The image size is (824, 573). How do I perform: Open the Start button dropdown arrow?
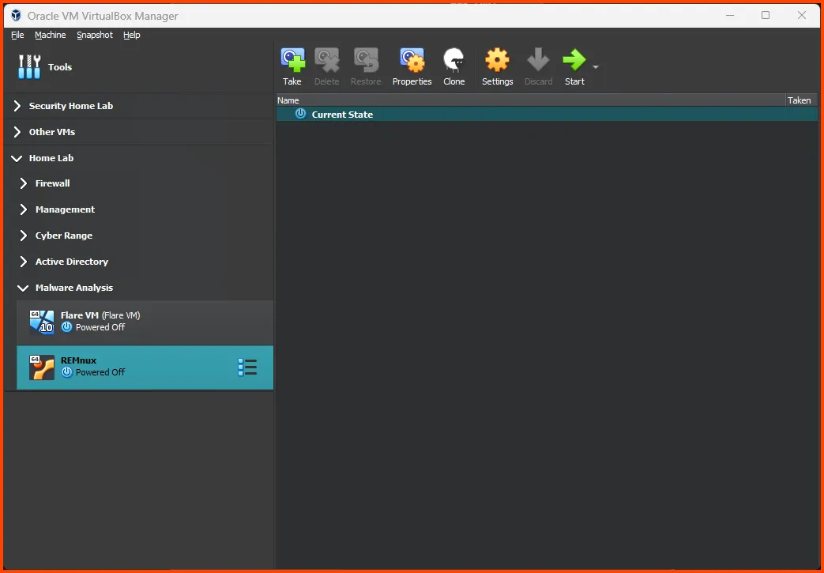pos(596,66)
